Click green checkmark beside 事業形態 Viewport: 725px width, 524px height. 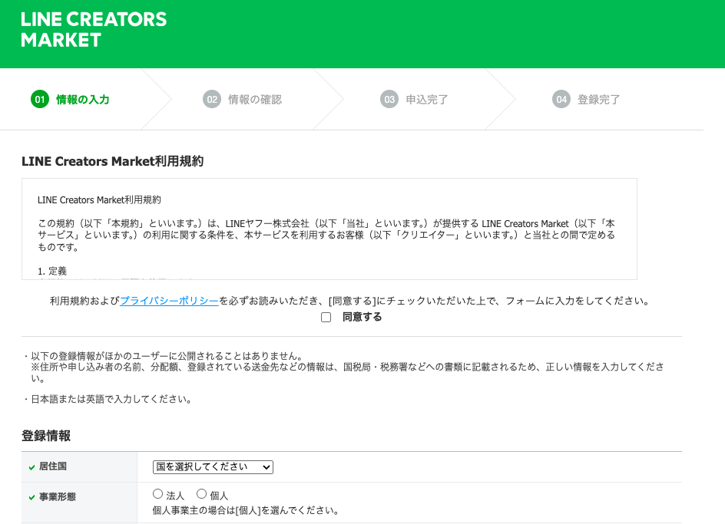pyautogui.click(x=32, y=498)
